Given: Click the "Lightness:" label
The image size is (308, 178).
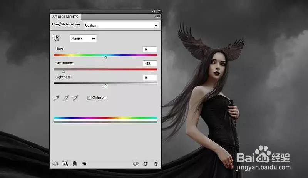Looking at the screenshot, I should tap(64, 77).
